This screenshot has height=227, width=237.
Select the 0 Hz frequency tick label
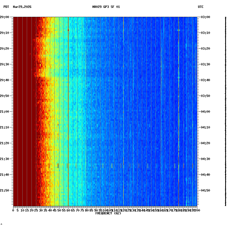click(x=13, y=210)
